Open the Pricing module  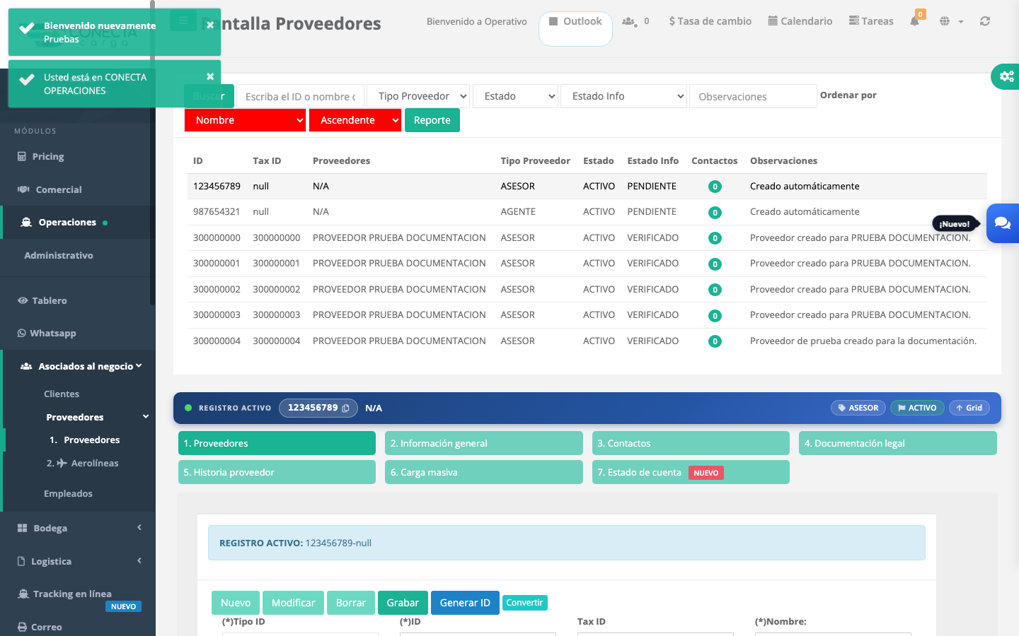pyautogui.click(x=48, y=156)
